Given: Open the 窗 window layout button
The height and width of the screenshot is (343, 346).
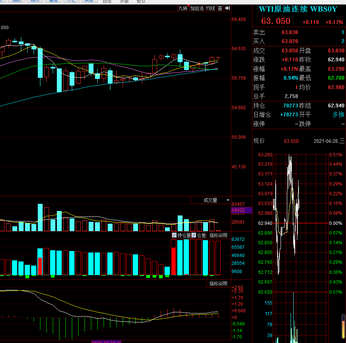Looking at the screenshot, I should click(220, 8).
